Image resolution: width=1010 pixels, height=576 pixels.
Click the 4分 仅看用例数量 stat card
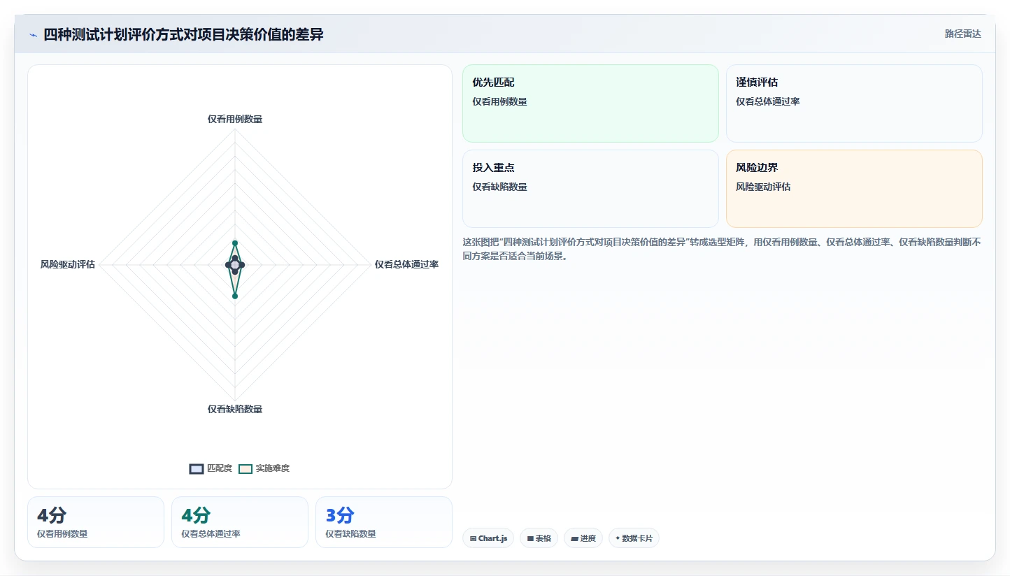(96, 522)
